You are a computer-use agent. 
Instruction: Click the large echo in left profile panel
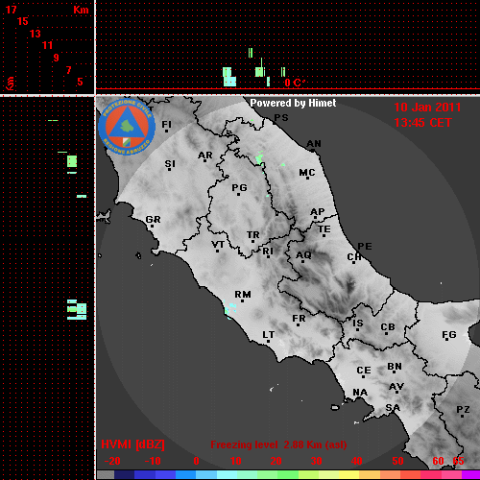pos(77,310)
